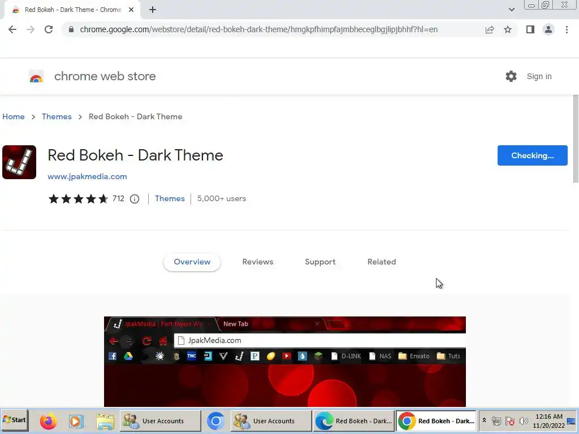Select the Overview tab
Screen dimensions: 579x434
pos(192,262)
